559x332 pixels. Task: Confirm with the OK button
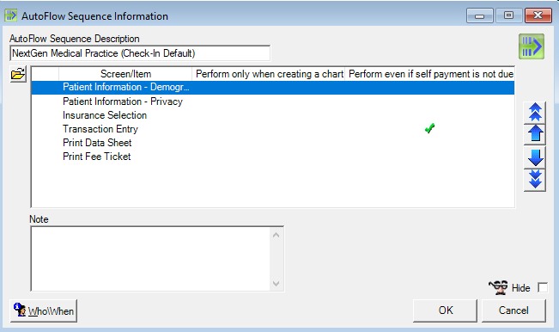446,310
